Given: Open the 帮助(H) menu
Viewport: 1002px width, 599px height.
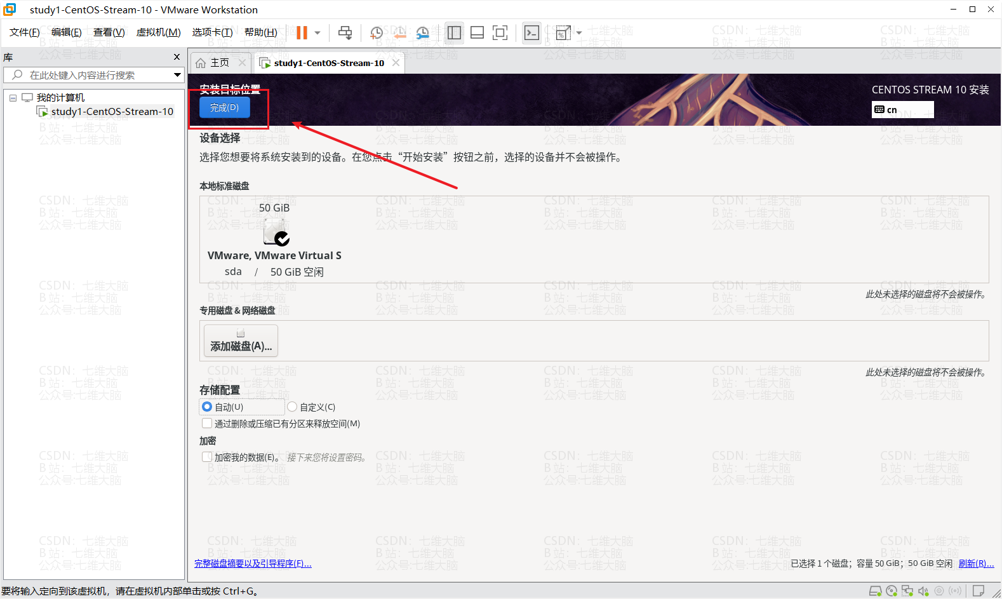Looking at the screenshot, I should tap(261, 32).
